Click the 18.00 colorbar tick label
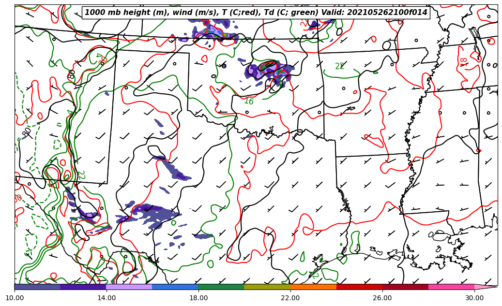This screenshot has height=306, width=502. click(198, 298)
